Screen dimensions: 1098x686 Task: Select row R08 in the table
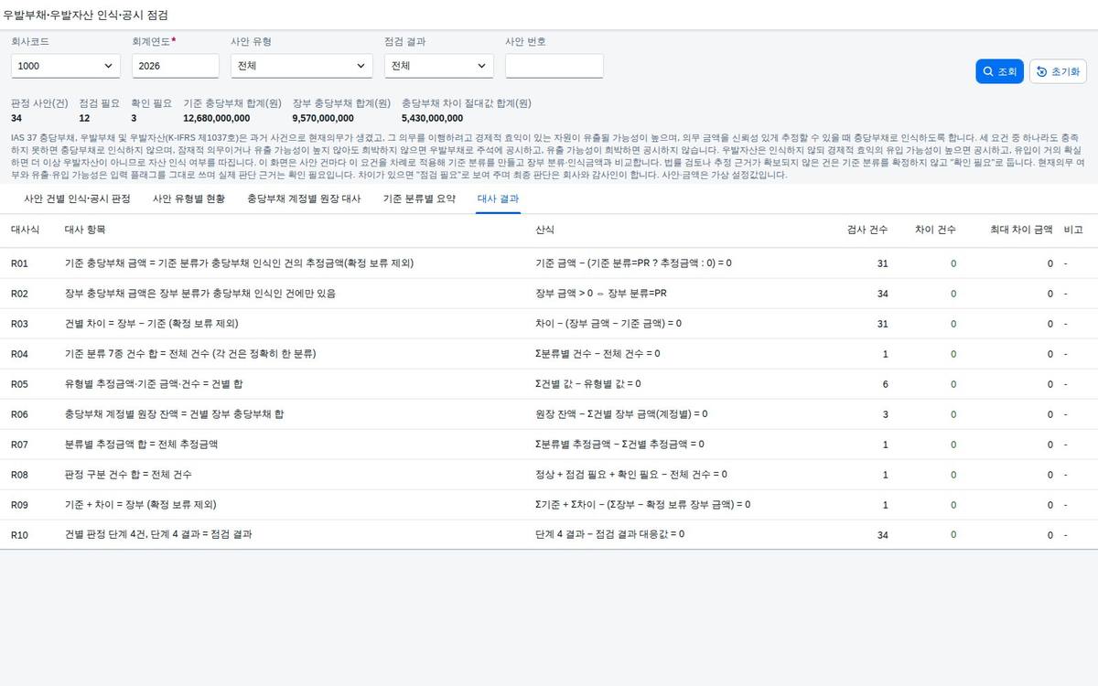(x=549, y=475)
